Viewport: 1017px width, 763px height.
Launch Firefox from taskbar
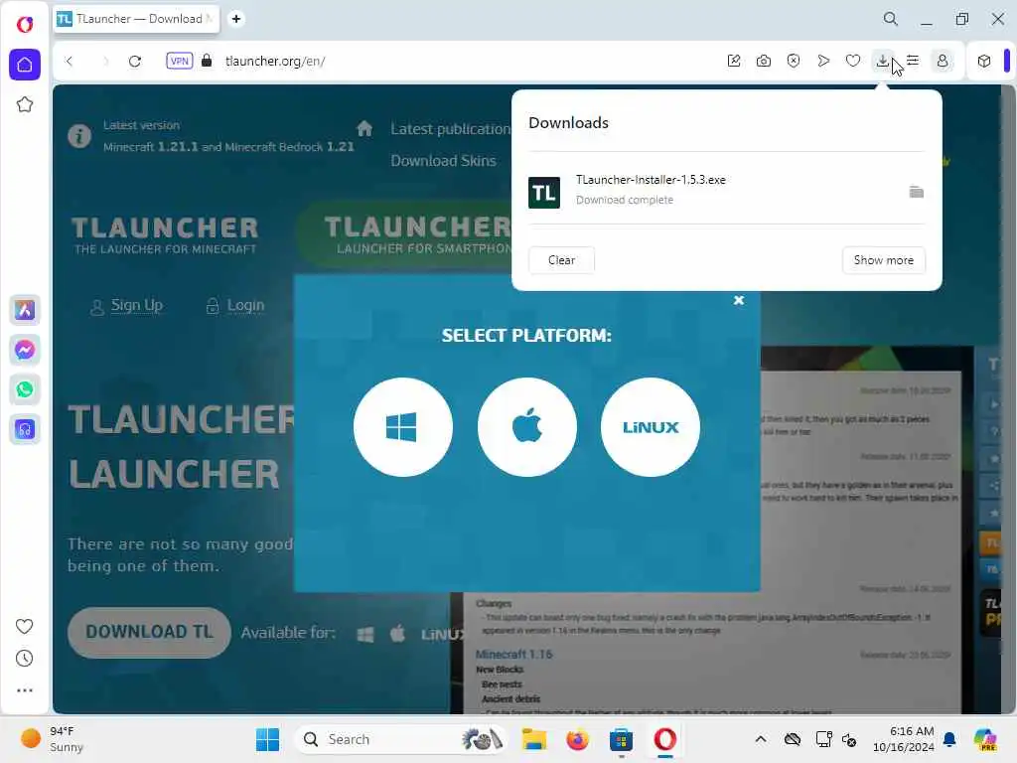pyautogui.click(x=577, y=739)
